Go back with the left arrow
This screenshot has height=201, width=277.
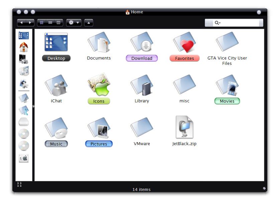[21, 23]
